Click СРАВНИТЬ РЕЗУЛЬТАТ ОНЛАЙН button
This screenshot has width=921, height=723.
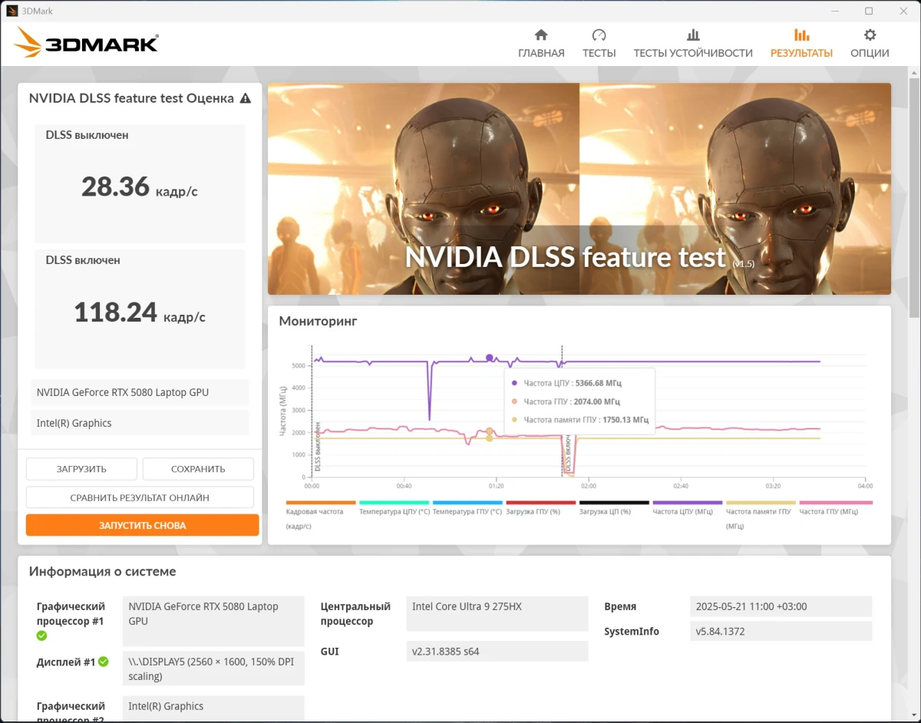click(140, 497)
